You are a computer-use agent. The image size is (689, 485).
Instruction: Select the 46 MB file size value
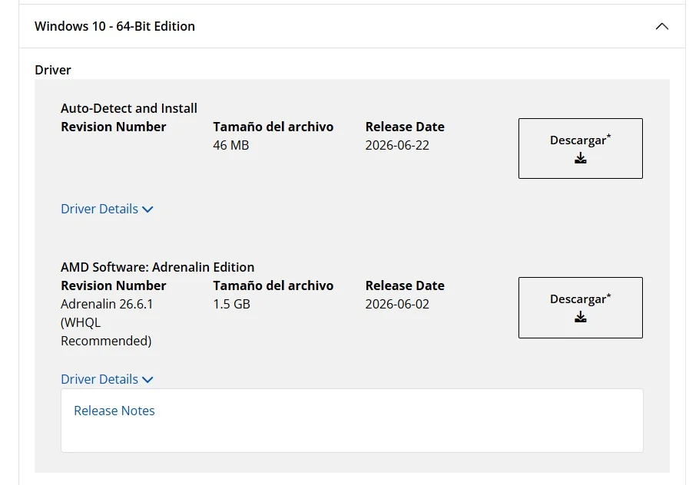pos(230,145)
